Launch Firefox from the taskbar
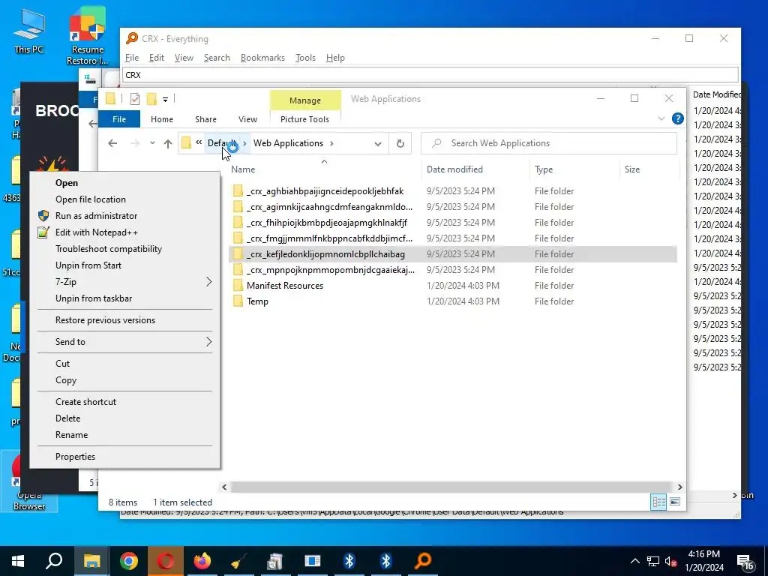The image size is (768, 576). coord(202,561)
